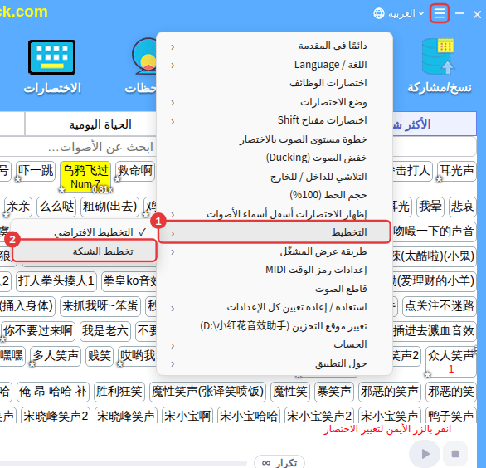This screenshot has height=468, width=486.
Task: Play the 我晕 sound button
Action: click(430, 207)
